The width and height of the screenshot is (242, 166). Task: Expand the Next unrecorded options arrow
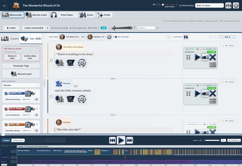click(47, 28)
